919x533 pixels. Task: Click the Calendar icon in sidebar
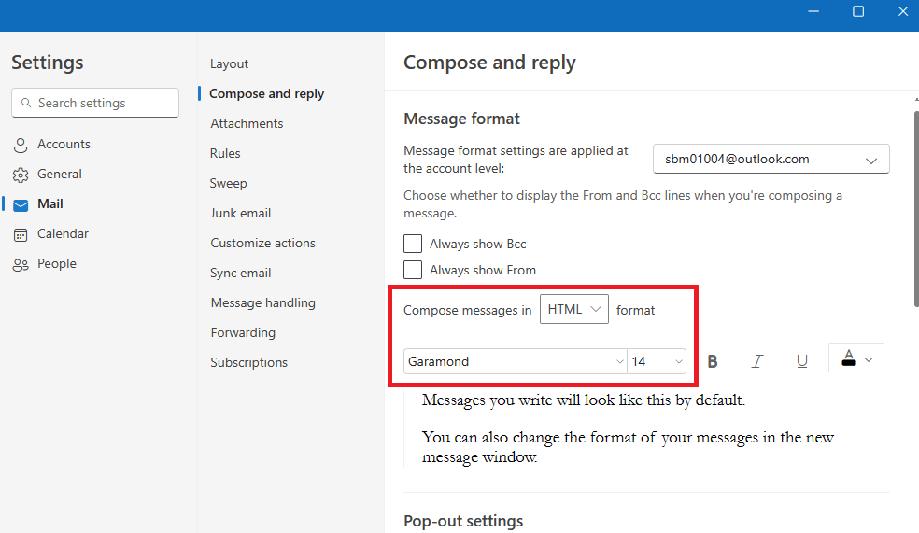21,234
